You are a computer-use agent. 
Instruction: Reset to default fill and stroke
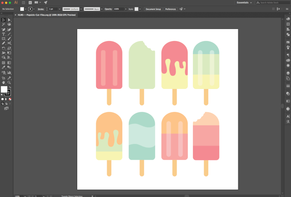point(2,94)
